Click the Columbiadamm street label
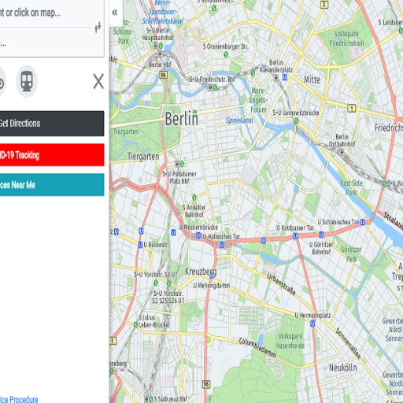 [x=257, y=348]
